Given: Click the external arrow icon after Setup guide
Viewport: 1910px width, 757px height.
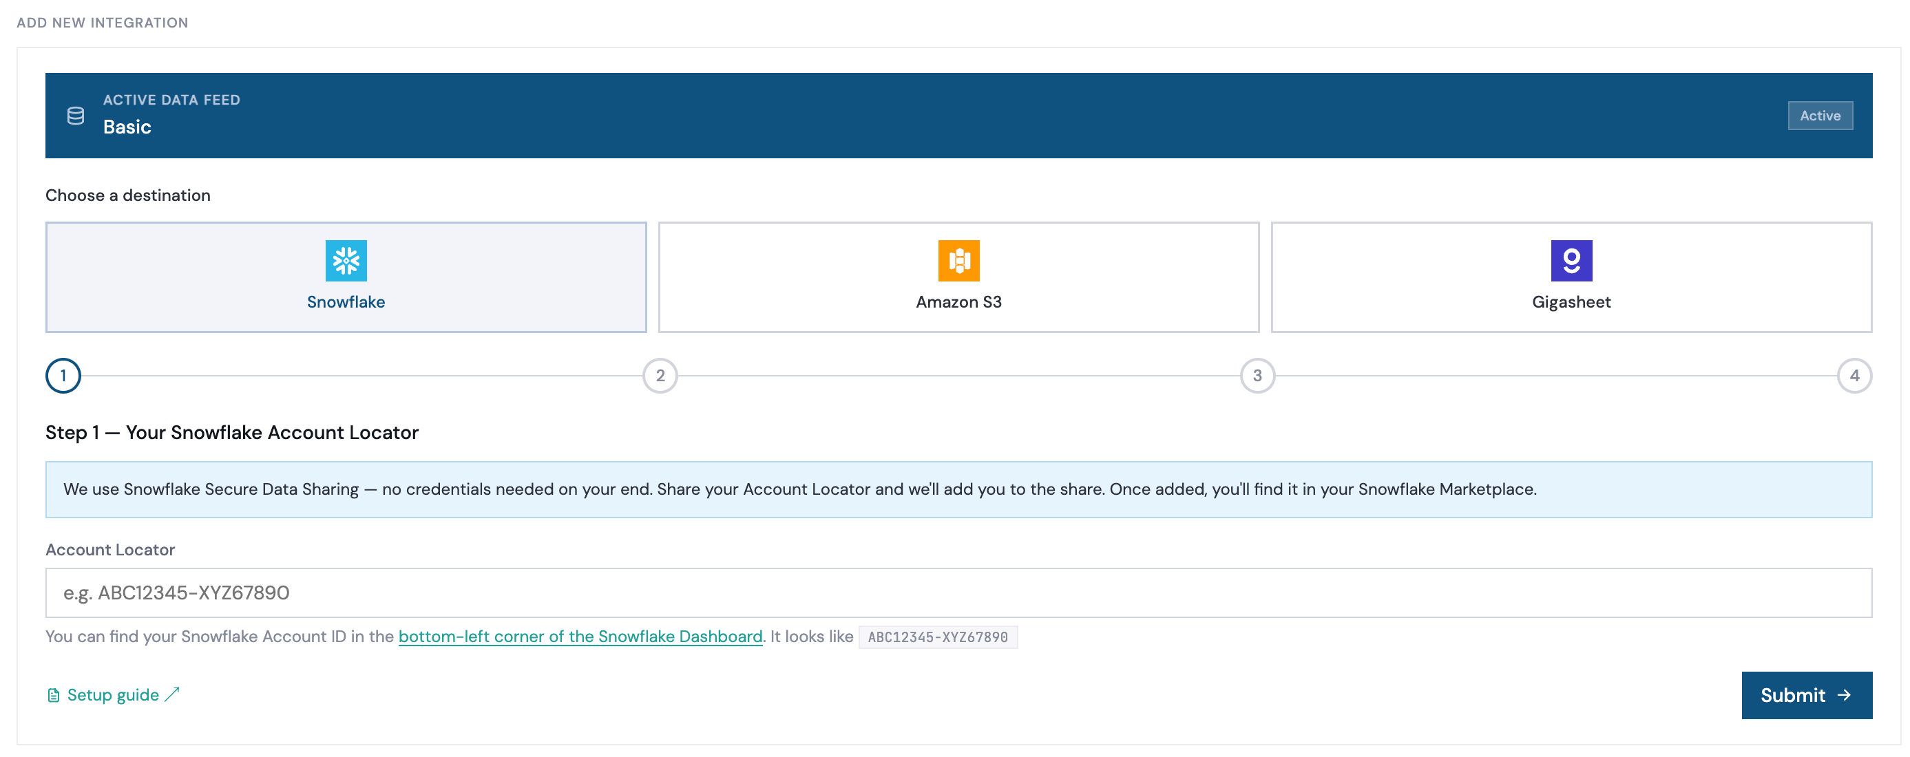Looking at the screenshot, I should click(172, 695).
